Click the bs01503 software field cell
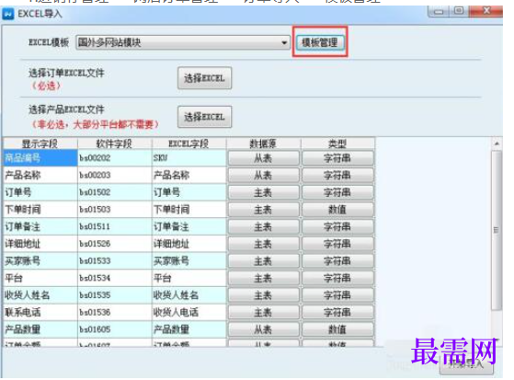Viewport: 514px width, 380px height. tap(115, 210)
